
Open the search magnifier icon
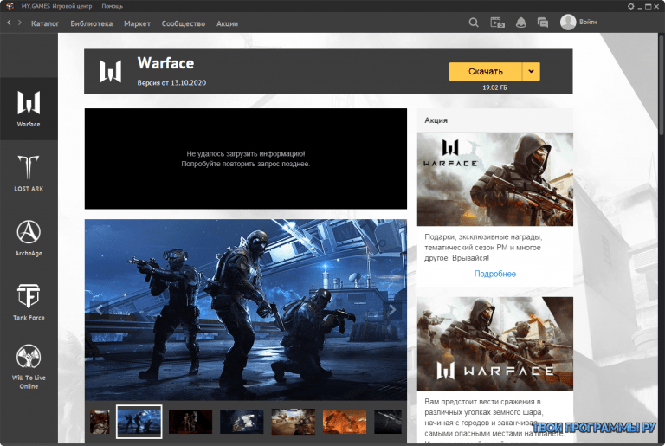(474, 23)
